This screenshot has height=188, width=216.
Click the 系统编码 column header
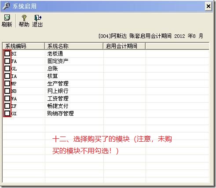tap(23, 46)
